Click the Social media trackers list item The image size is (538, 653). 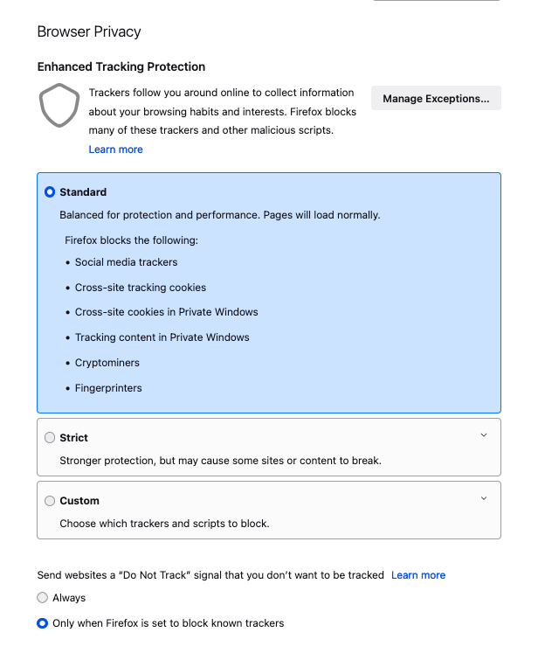tap(126, 262)
